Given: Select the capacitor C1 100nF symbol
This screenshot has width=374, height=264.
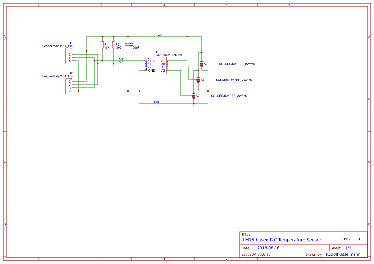Looking at the screenshot, I should click(128, 45).
